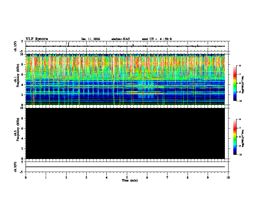Click the ch.3(V) flat-line voltage panel
Viewport: 257px width, 199px height.
[128, 167]
